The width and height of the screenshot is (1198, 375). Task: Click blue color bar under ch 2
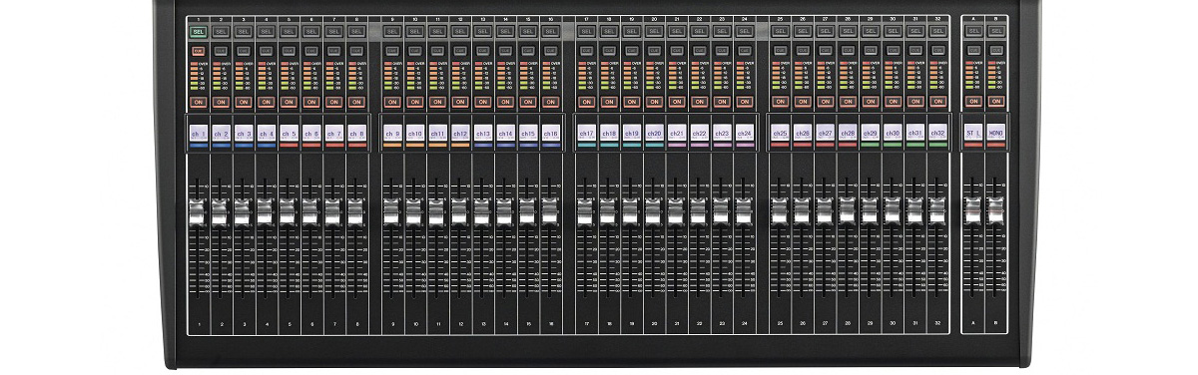221,146
